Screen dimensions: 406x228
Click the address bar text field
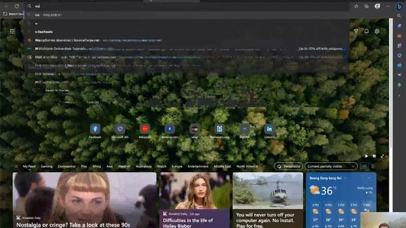coord(187,6)
